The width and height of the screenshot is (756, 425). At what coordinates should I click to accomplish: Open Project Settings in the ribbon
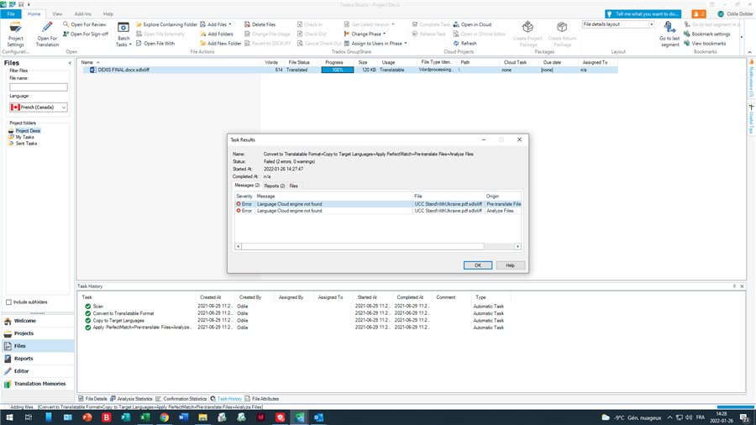click(x=15, y=34)
